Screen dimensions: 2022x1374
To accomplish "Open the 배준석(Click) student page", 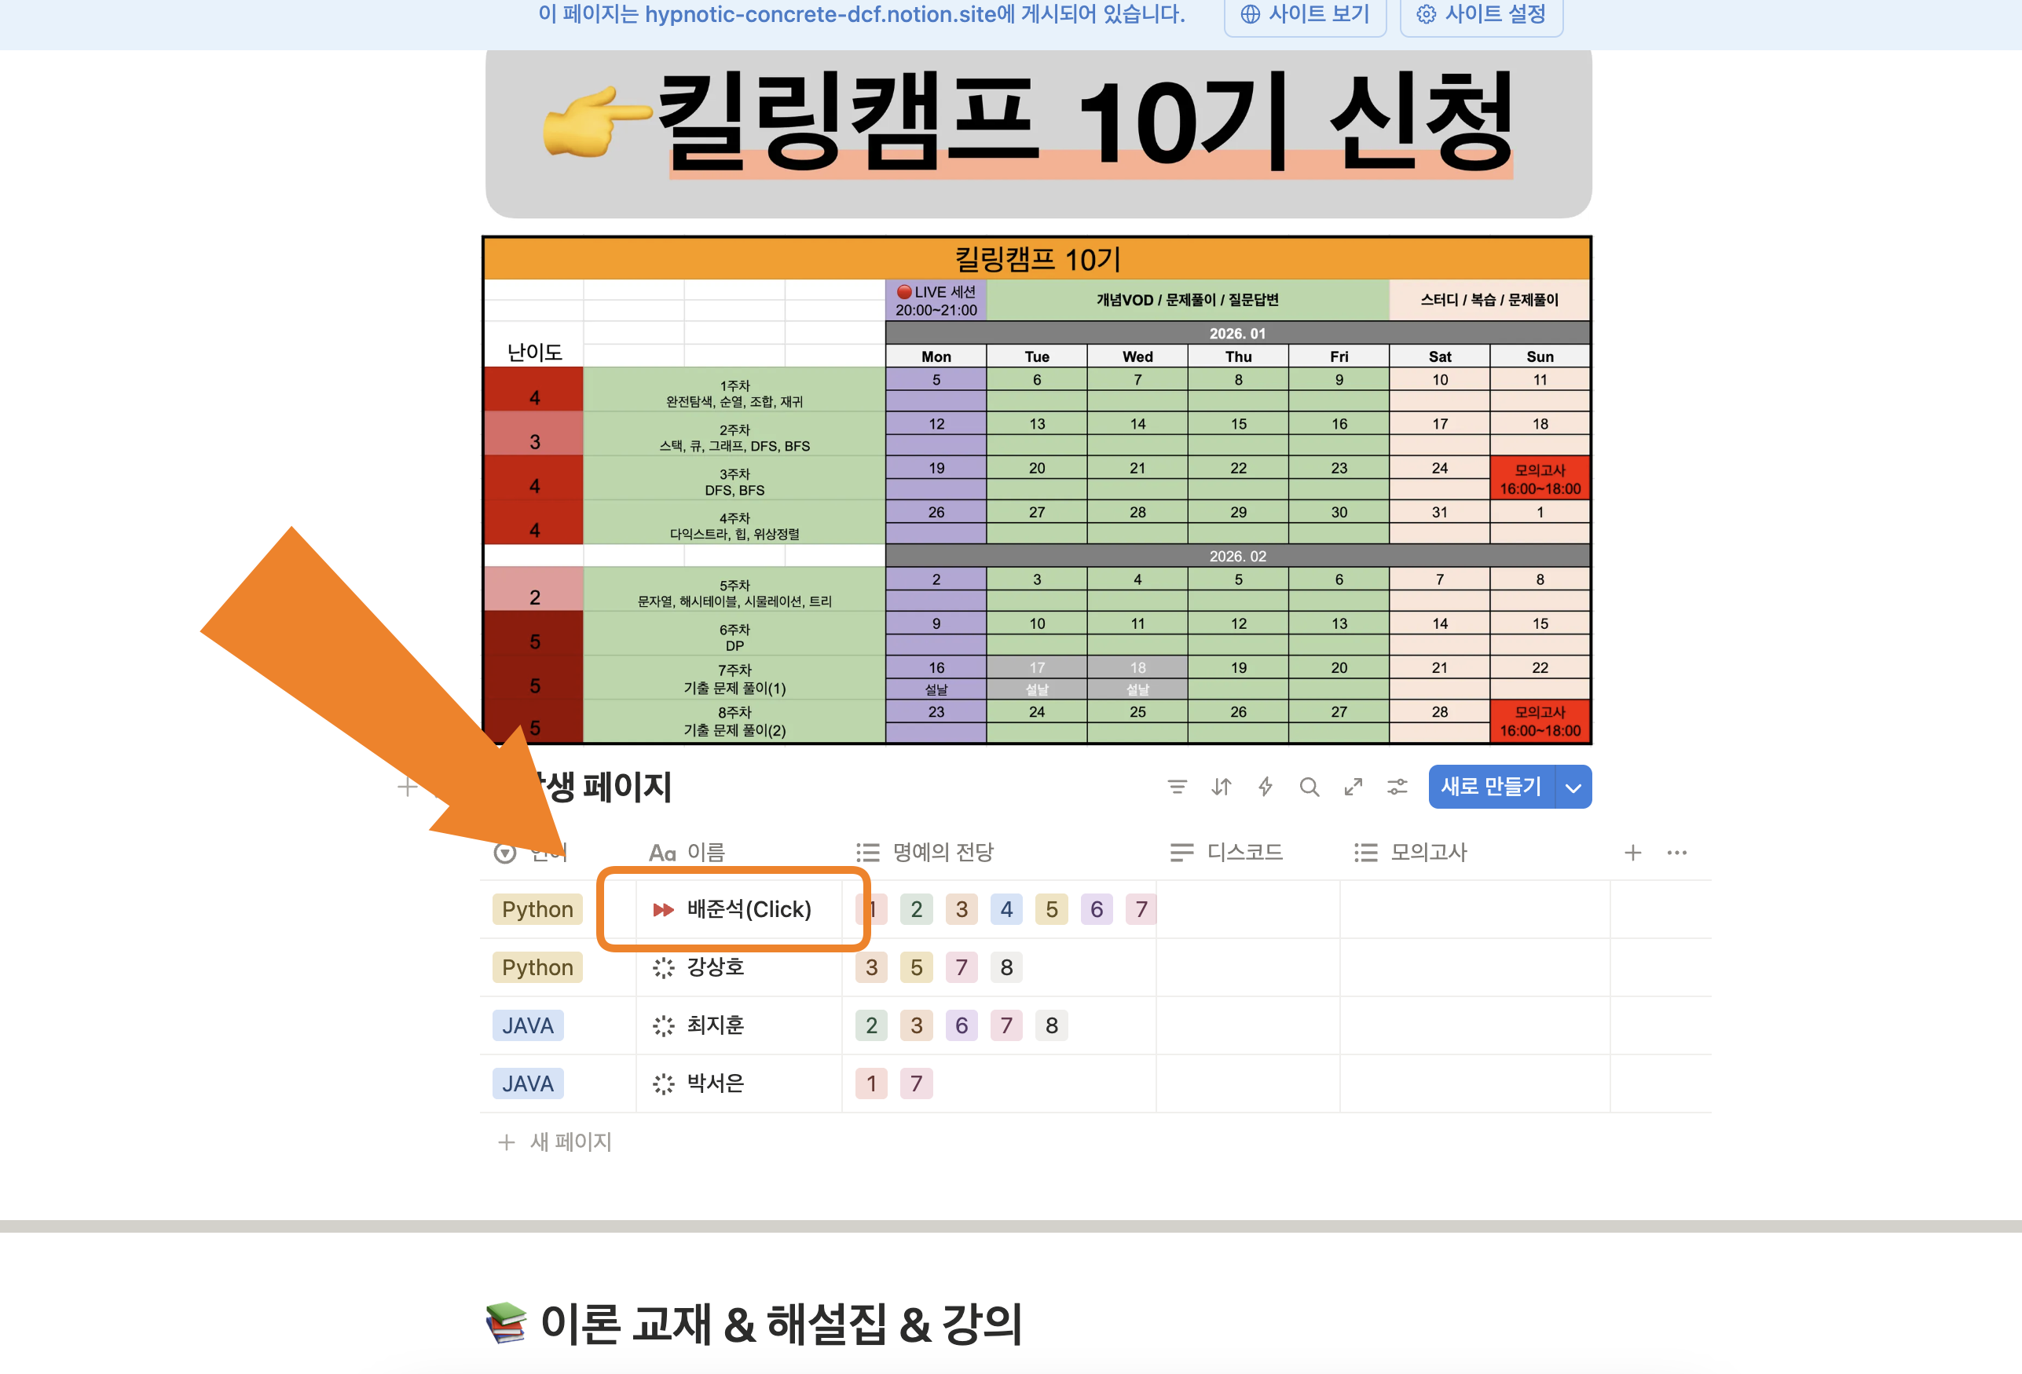I will (x=749, y=908).
